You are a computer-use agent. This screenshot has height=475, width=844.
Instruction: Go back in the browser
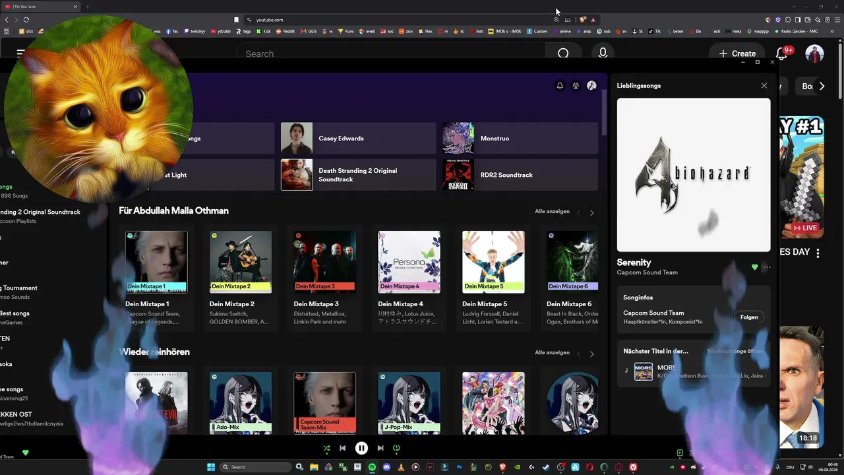pyautogui.click(x=6, y=20)
